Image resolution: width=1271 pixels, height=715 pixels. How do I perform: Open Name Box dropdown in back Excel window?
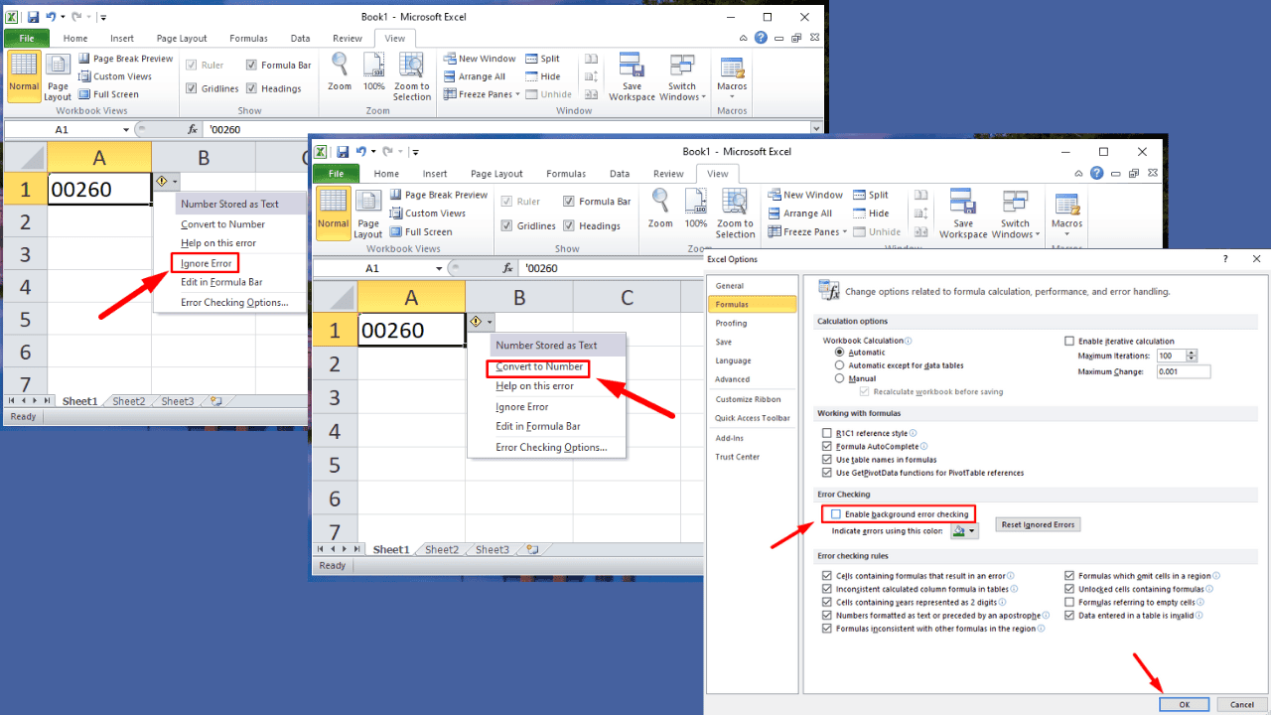[x=125, y=130]
